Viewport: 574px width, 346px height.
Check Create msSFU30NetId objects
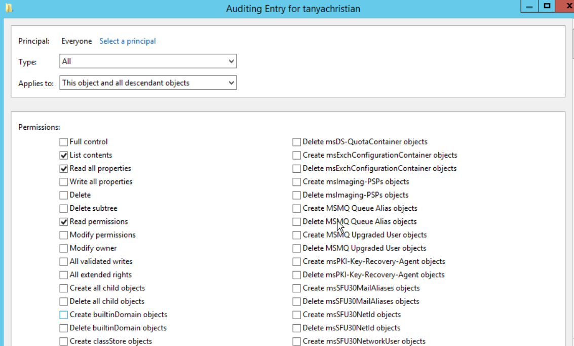click(296, 315)
